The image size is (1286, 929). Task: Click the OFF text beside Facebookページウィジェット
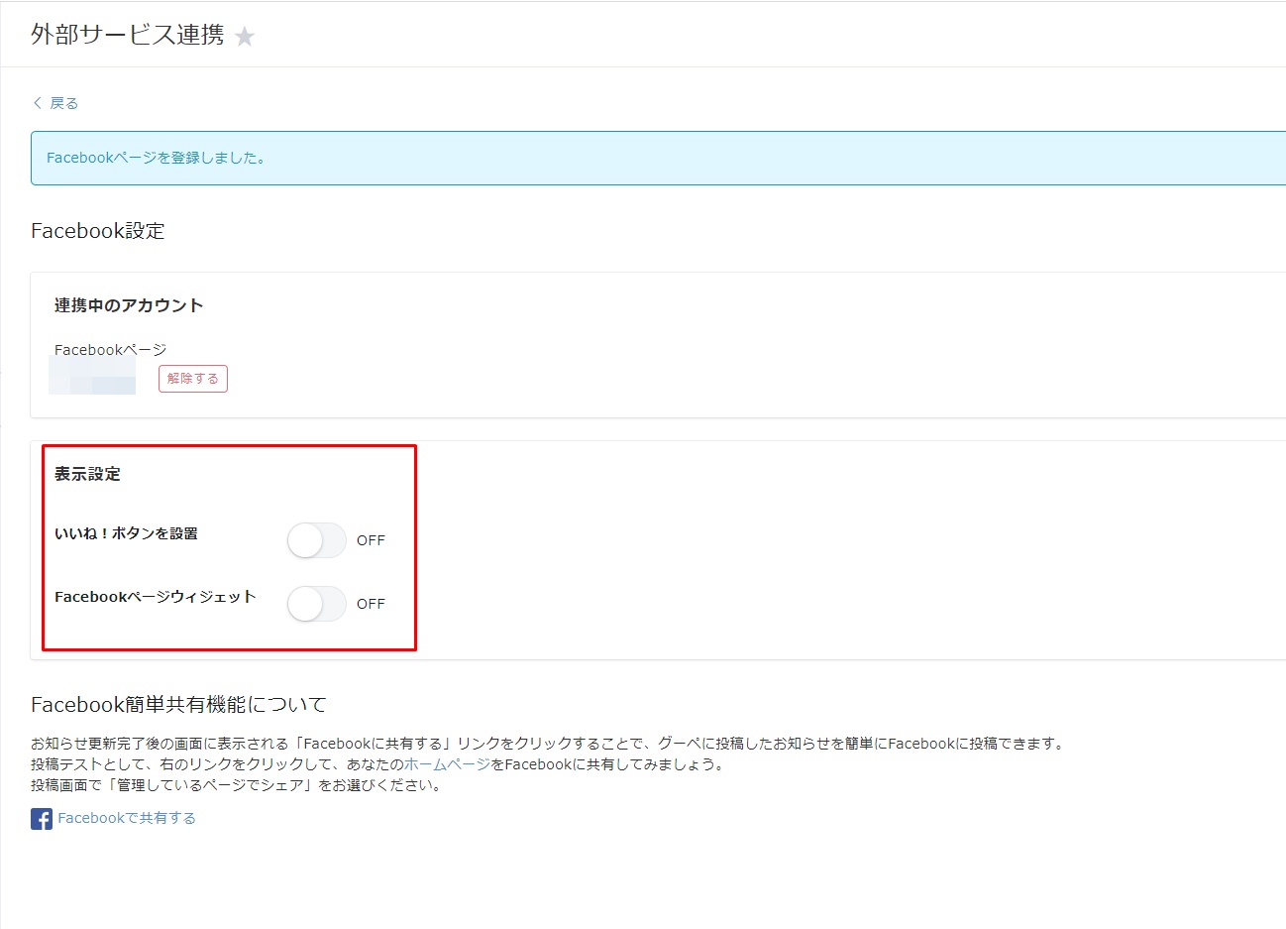pos(371,604)
